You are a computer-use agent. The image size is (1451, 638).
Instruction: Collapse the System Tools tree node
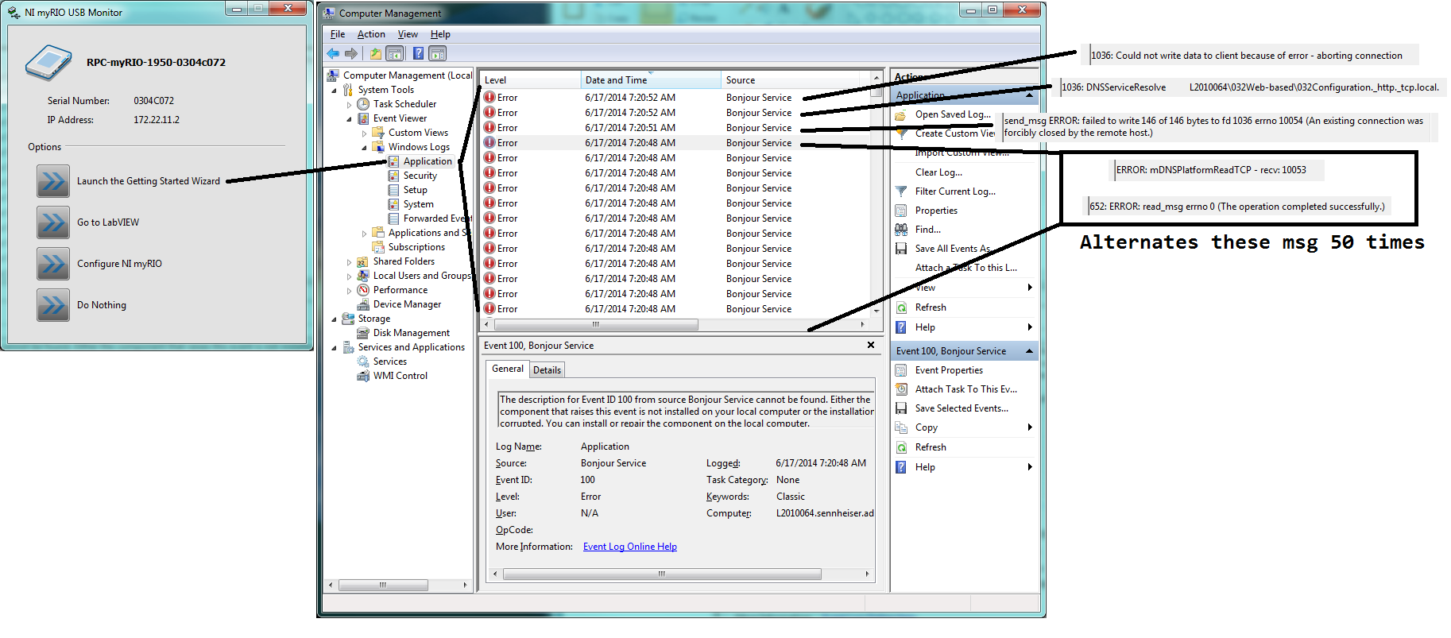pyautogui.click(x=334, y=91)
